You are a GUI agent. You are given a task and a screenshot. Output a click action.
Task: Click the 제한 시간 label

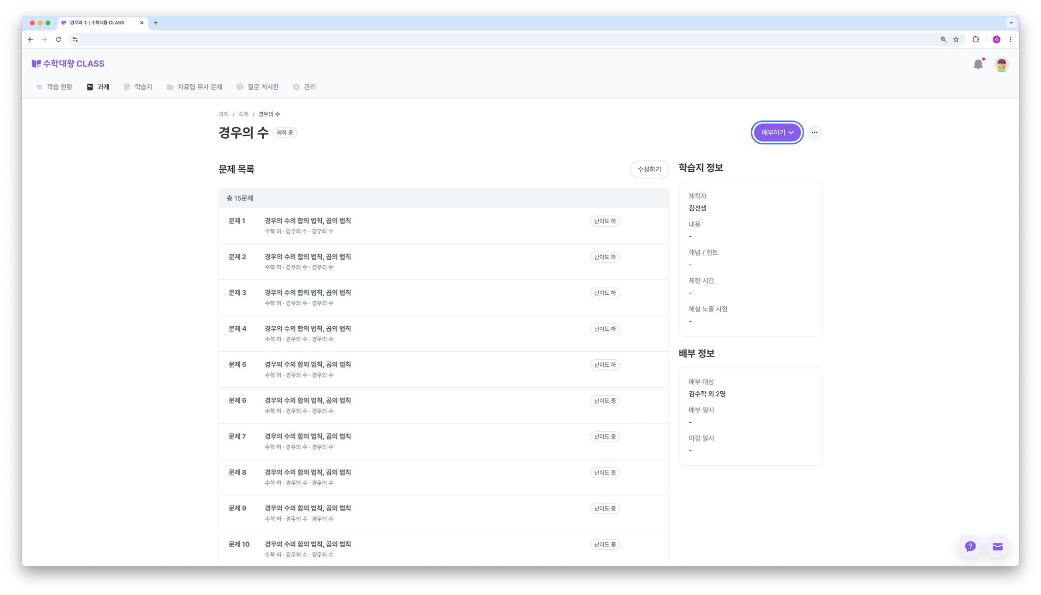pos(701,280)
